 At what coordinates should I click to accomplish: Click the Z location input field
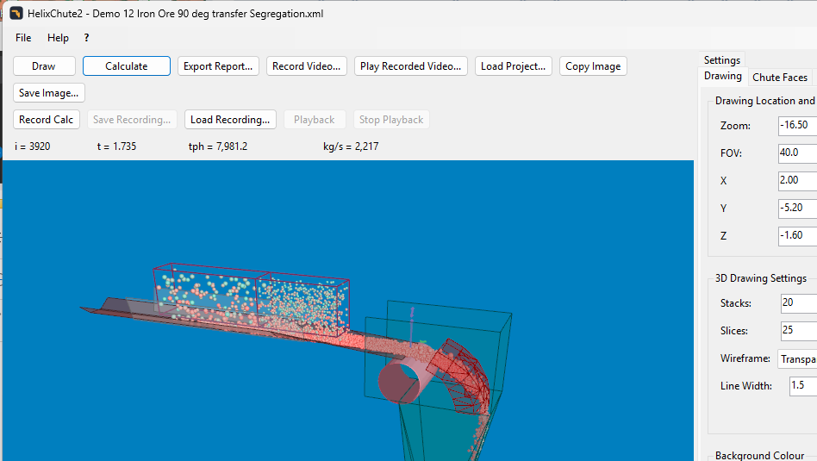pos(798,236)
